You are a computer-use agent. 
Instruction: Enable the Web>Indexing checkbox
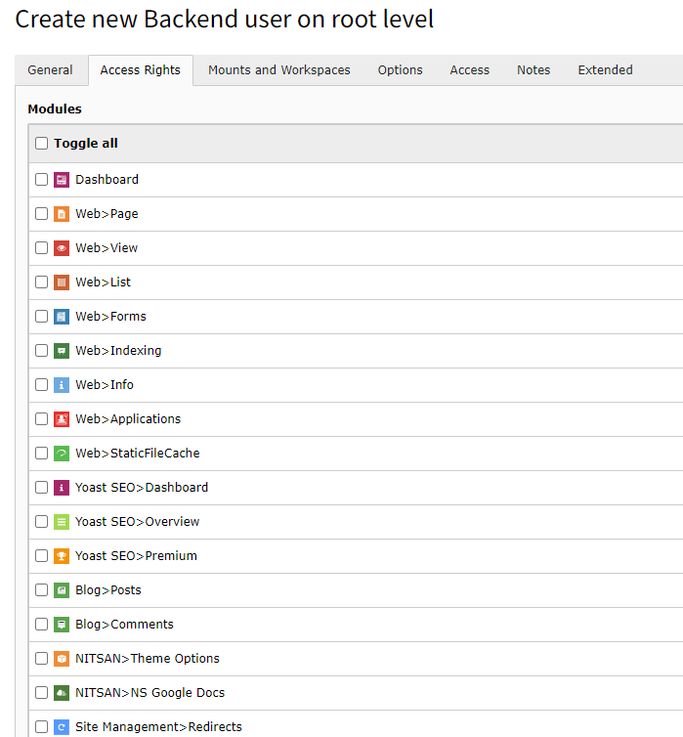(x=41, y=351)
